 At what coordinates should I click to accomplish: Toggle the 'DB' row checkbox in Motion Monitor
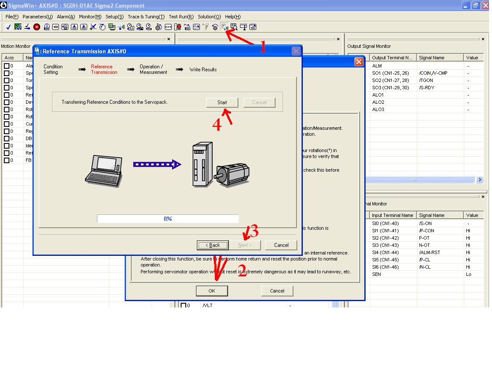click(6, 138)
